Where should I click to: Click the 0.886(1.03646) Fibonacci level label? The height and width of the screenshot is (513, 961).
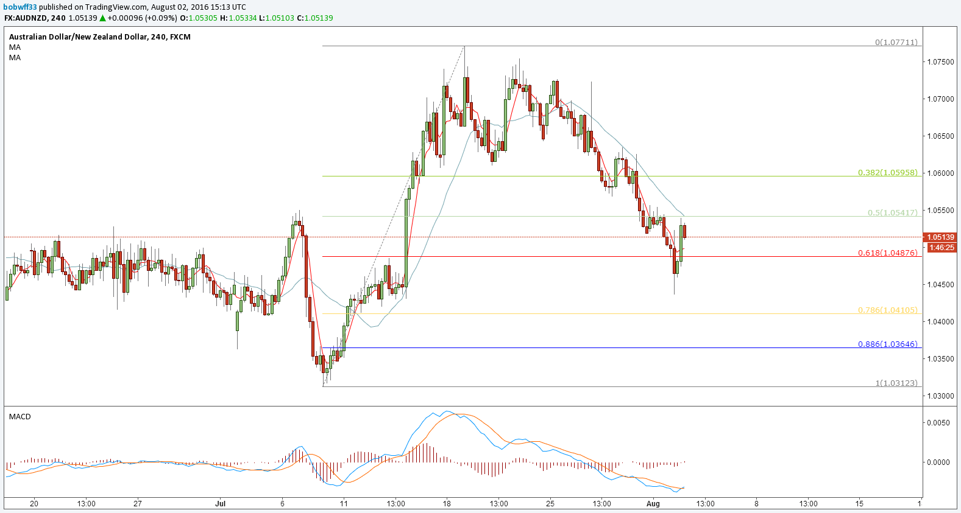pos(887,344)
